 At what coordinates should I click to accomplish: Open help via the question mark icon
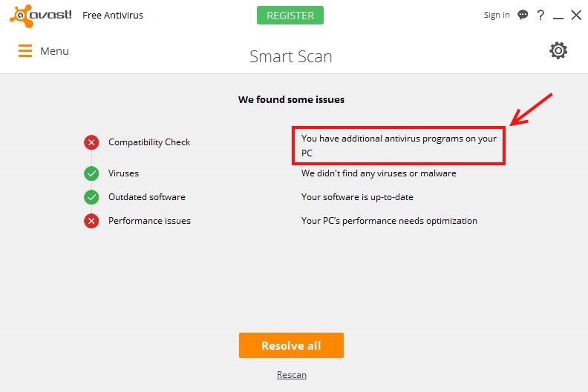(x=540, y=16)
